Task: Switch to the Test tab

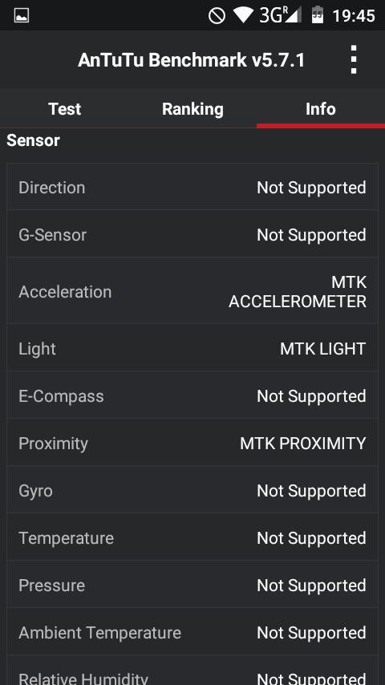Action: click(x=64, y=109)
